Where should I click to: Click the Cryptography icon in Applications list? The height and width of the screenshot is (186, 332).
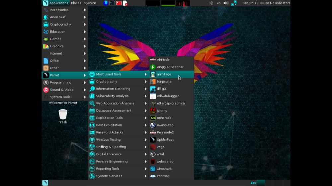(x=46, y=24)
